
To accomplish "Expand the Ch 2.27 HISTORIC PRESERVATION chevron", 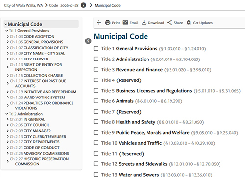I will (x=8, y=161).
